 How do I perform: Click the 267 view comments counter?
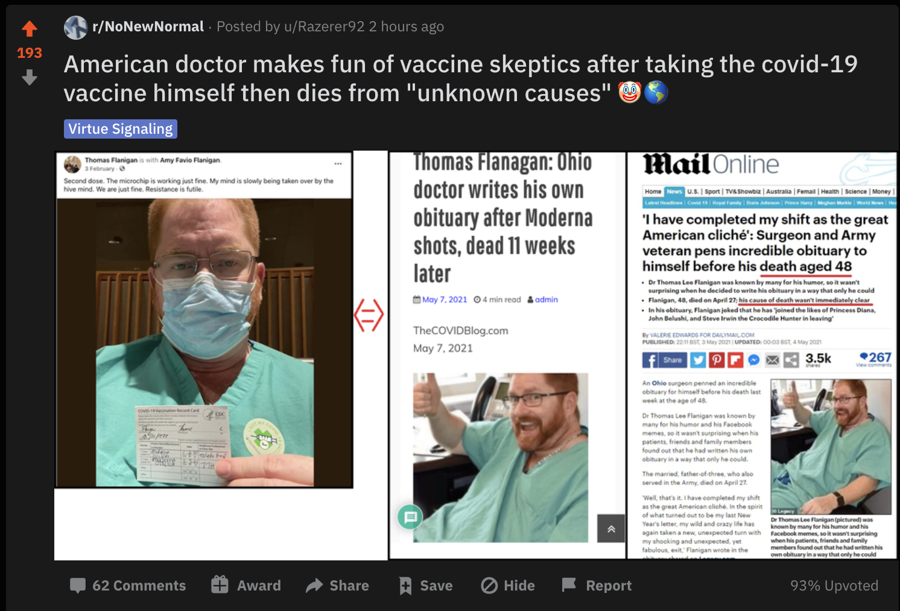[x=875, y=359]
